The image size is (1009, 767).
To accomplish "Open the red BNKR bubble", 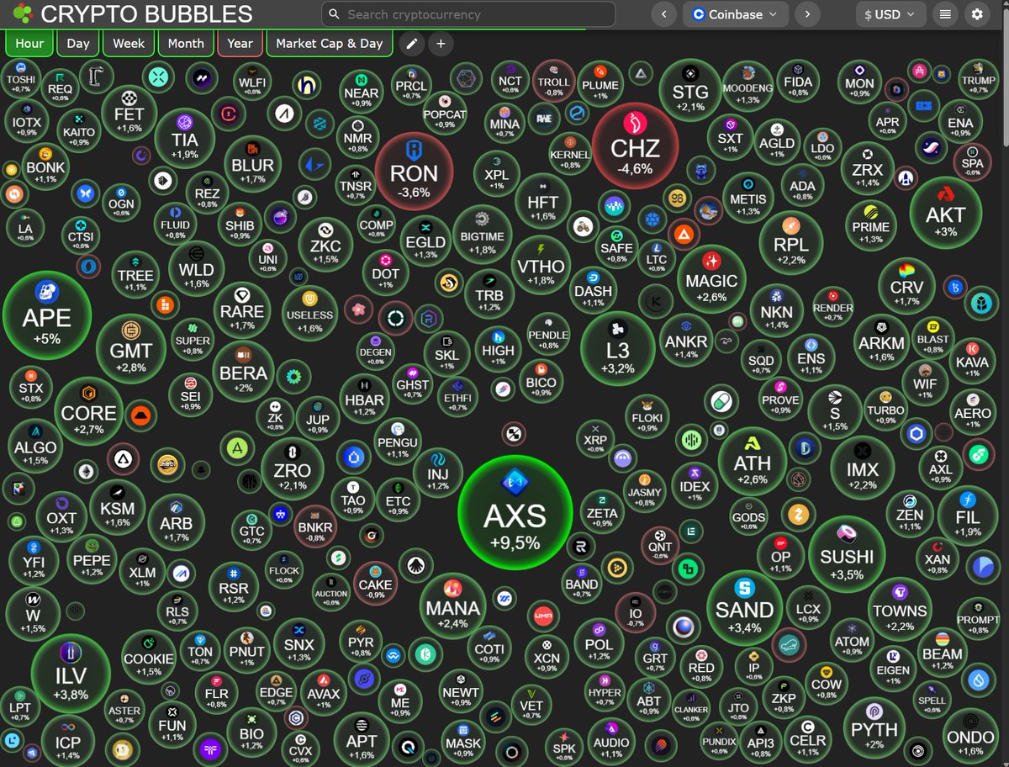I will click(x=316, y=526).
